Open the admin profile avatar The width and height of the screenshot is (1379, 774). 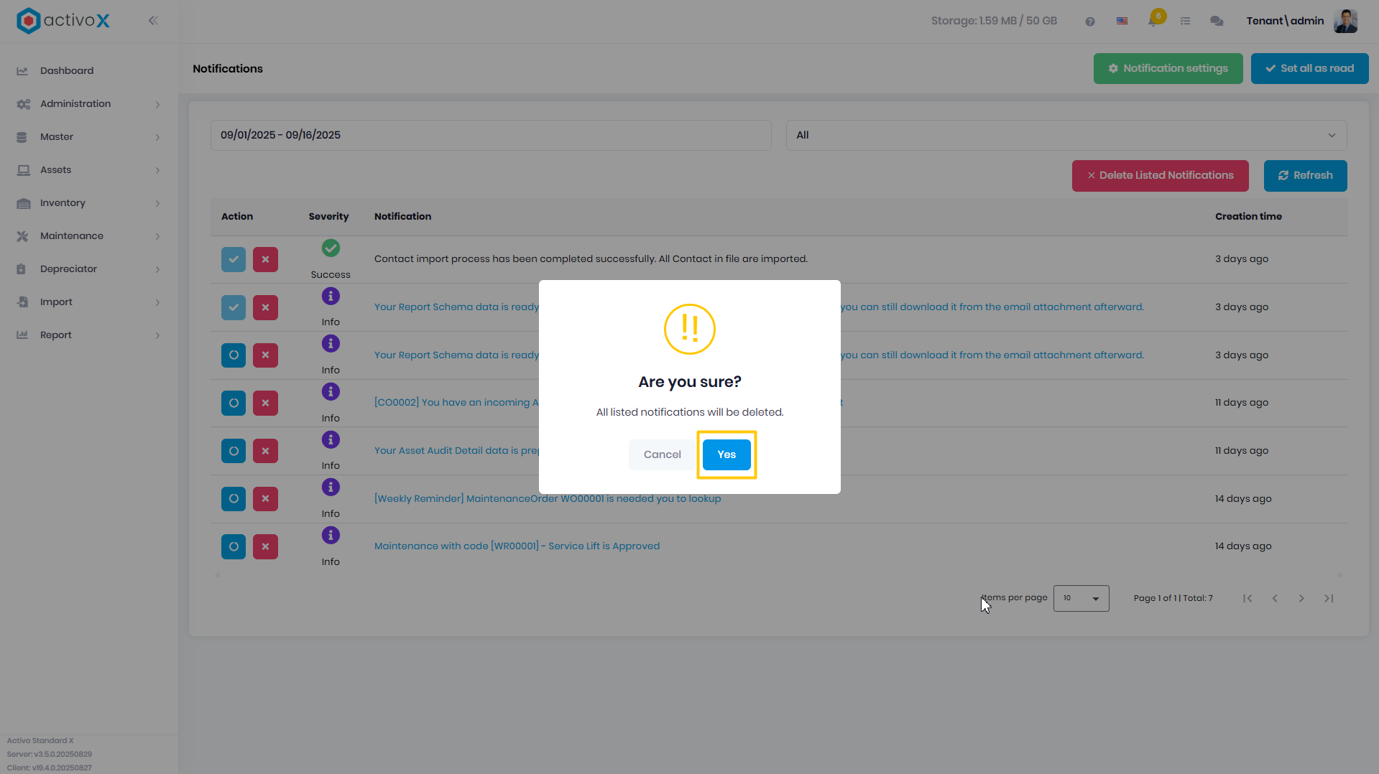point(1345,21)
